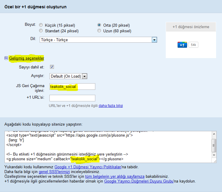Focus JS Geri Çağırma işlevi field

[72, 87]
